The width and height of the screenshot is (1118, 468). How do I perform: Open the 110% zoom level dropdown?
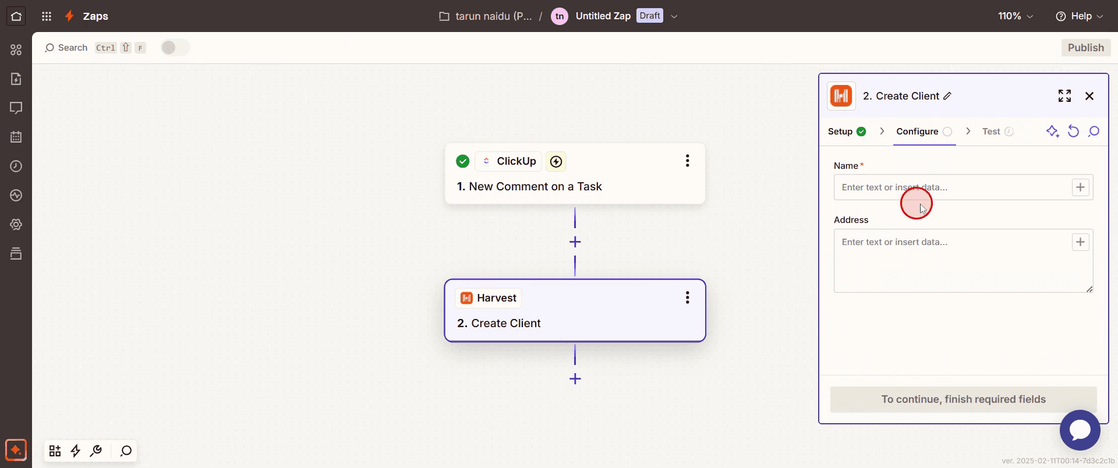tap(1016, 16)
